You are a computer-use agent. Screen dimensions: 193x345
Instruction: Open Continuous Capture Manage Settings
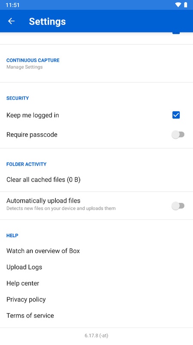96,63
